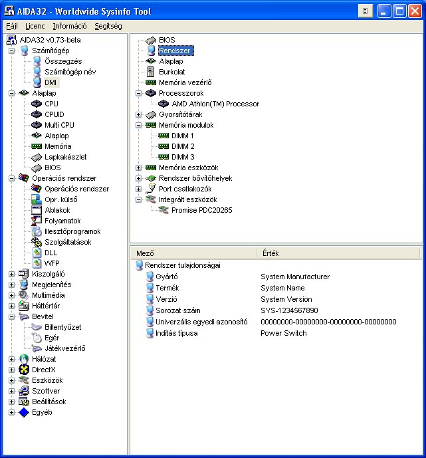
Task: Click the Univerzális egyedi azonosító row
Action: [271, 322]
